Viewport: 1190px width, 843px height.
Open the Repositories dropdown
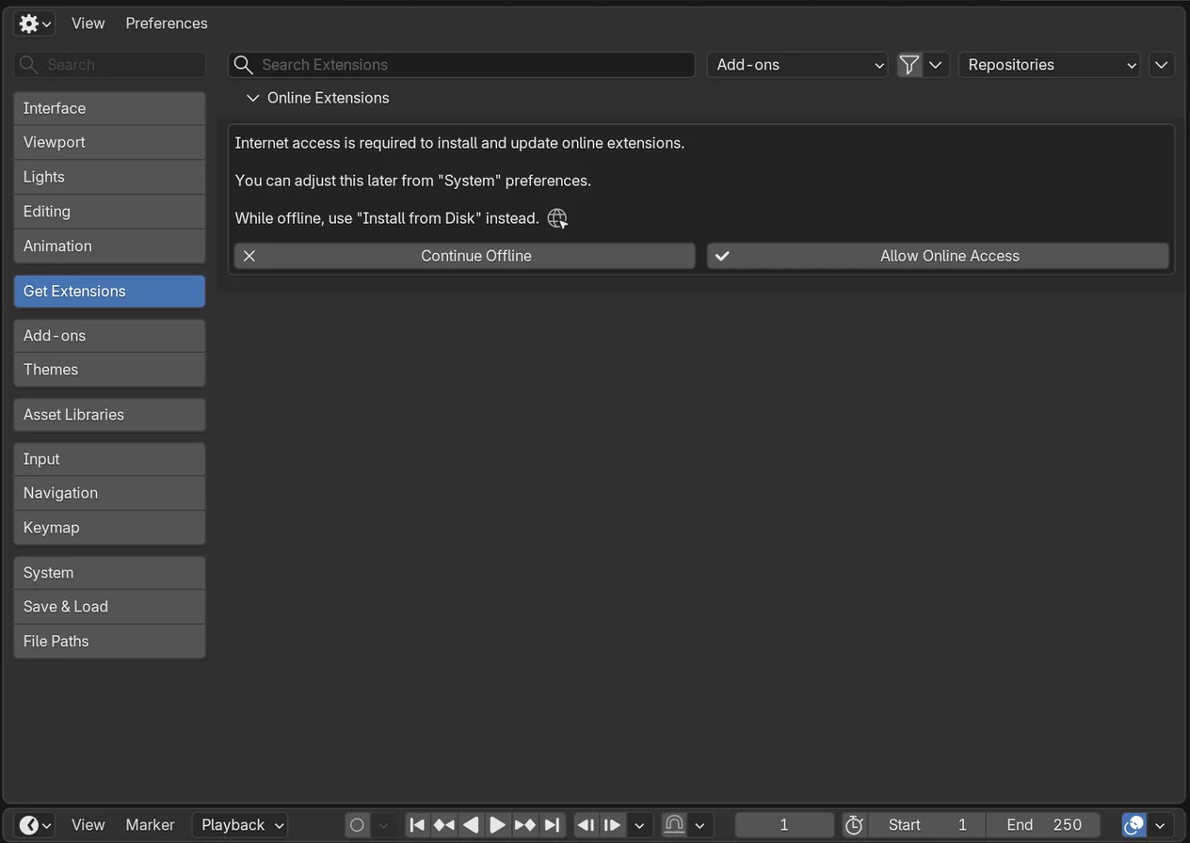pos(1050,65)
